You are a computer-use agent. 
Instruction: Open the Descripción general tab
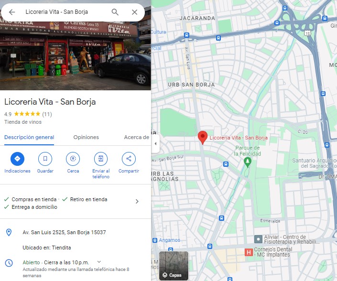click(x=29, y=137)
